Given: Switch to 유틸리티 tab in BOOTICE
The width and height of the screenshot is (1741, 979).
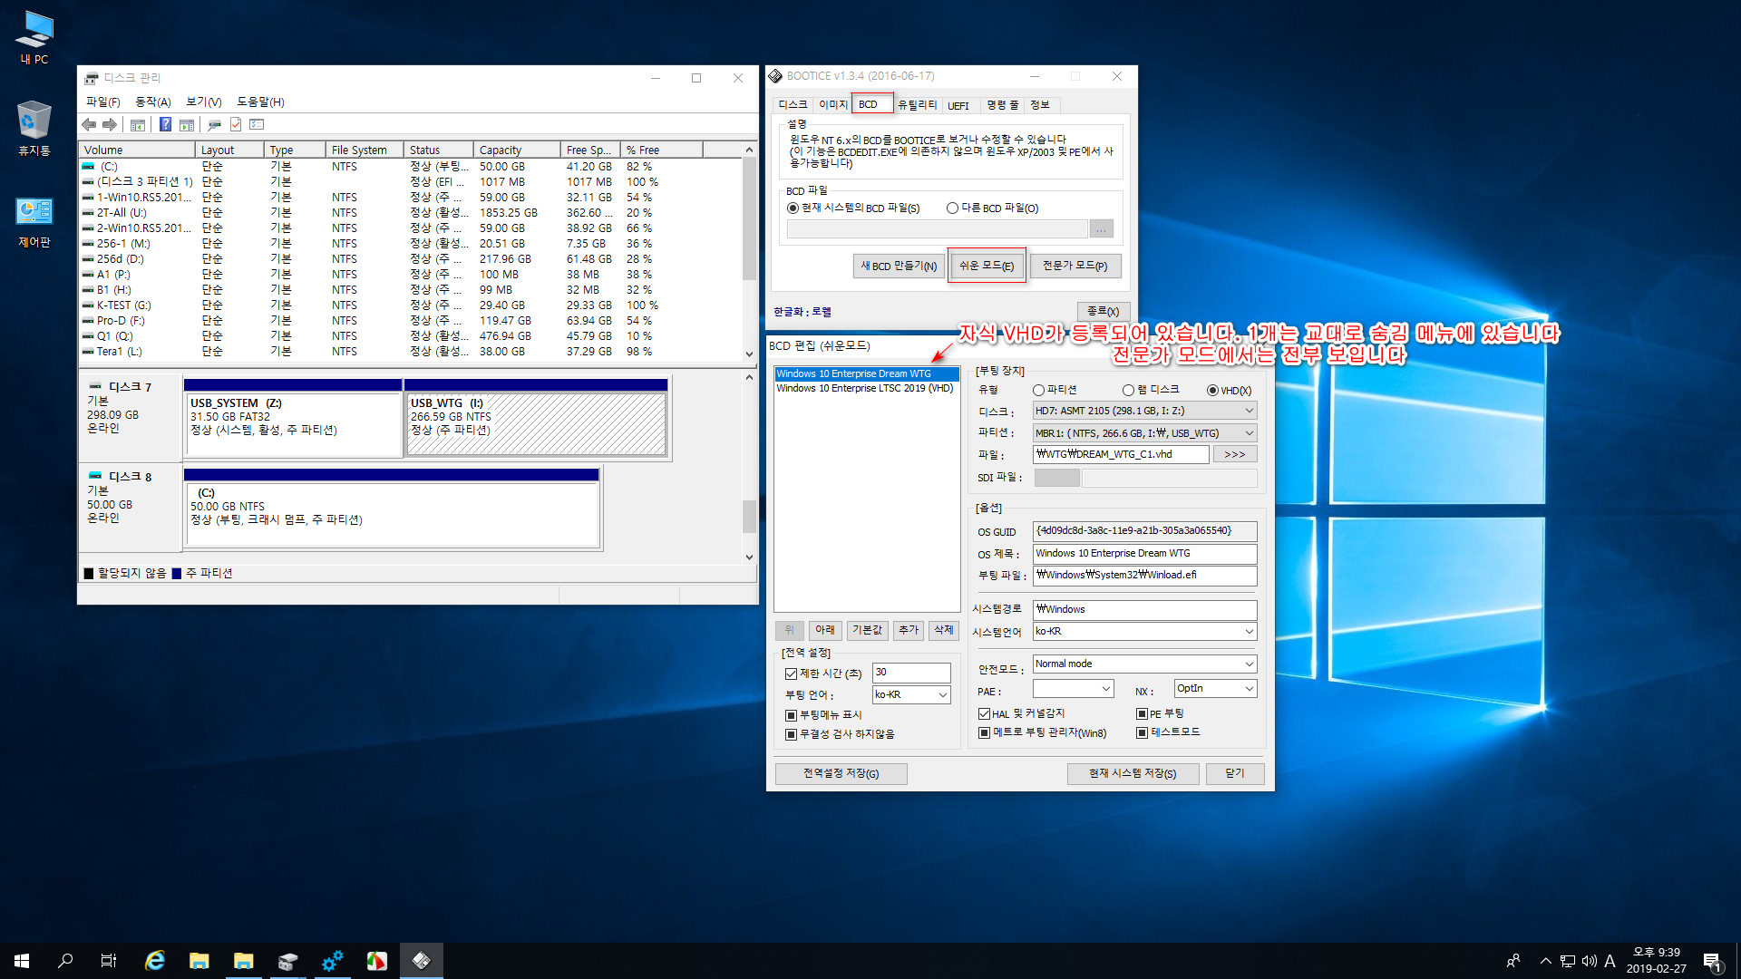Looking at the screenshot, I should tap(917, 105).
